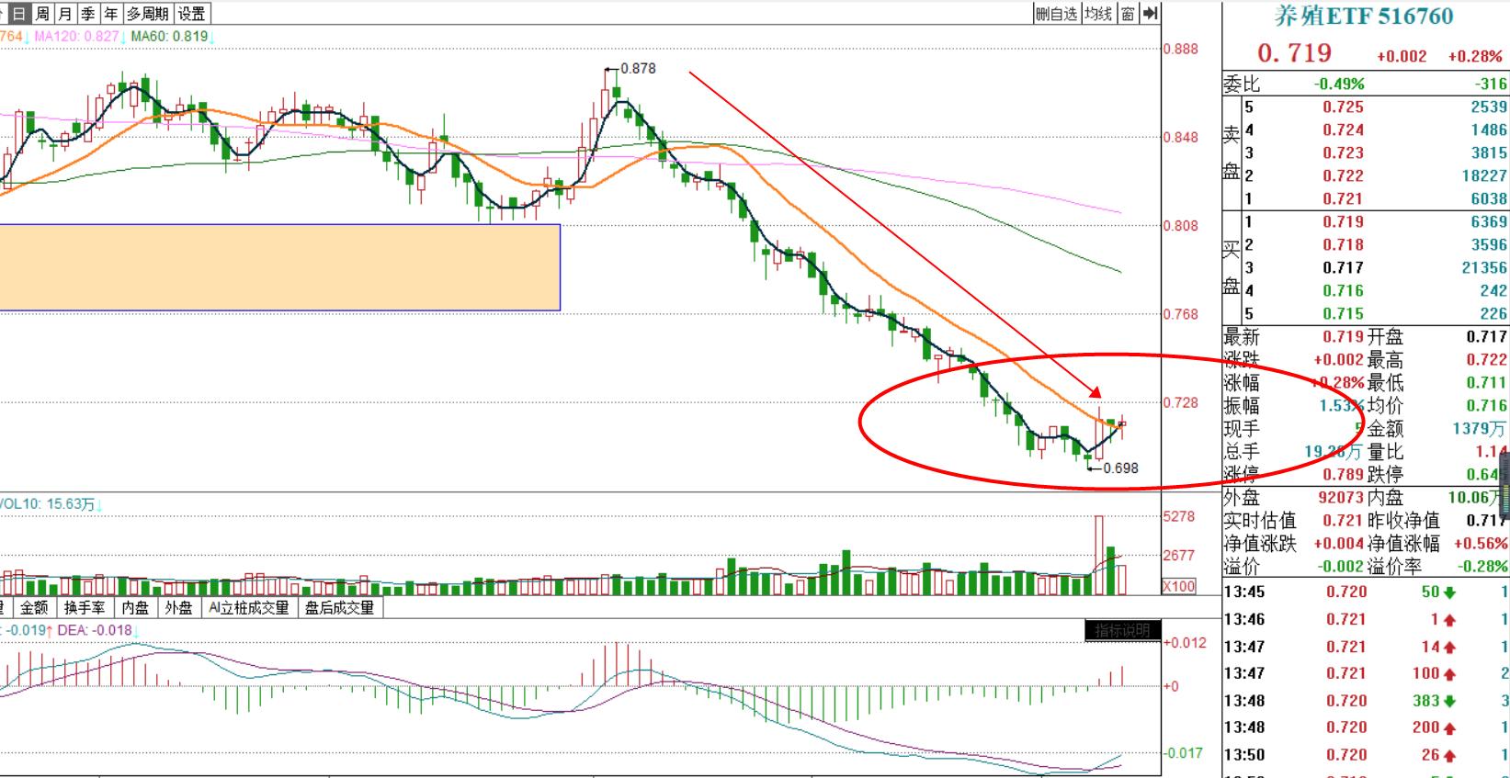Click the 金额 turnover value 1379万
The width and height of the screenshot is (1510, 778).
(x=1481, y=428)
